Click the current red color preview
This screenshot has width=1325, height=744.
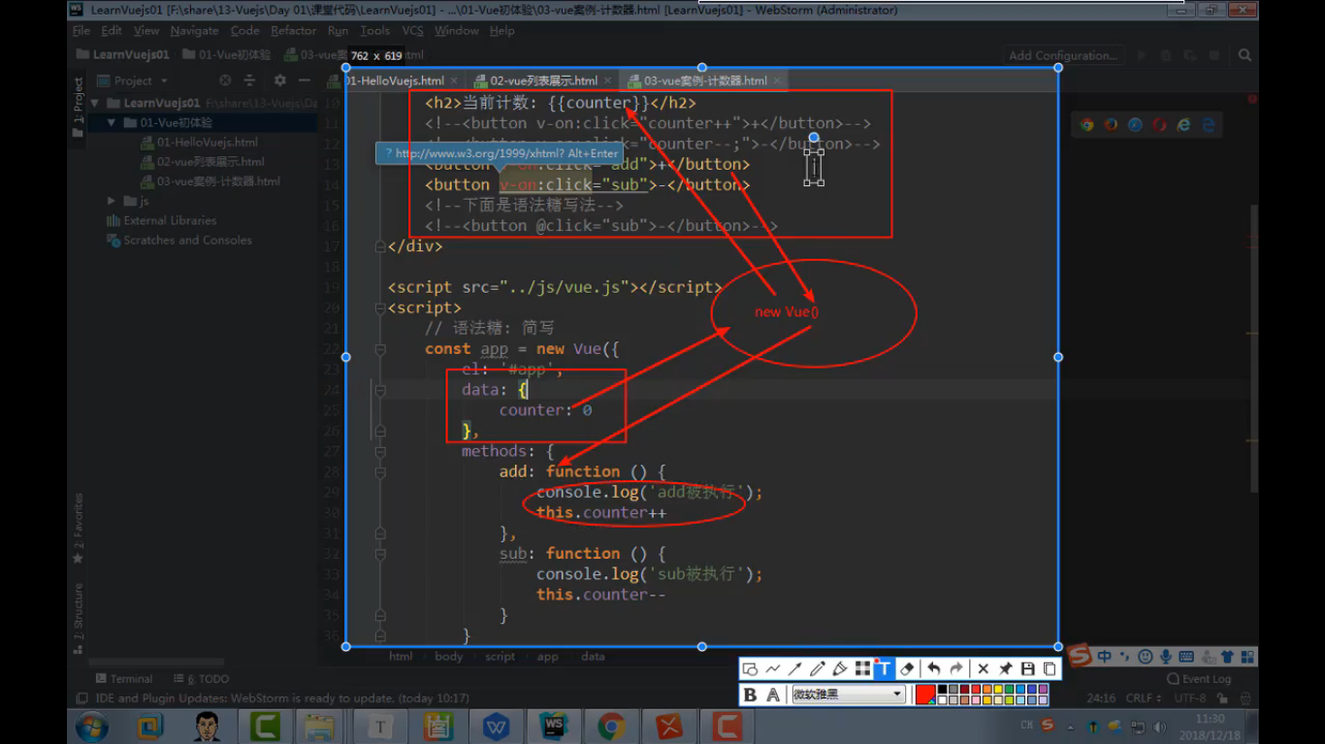(924, 695)
